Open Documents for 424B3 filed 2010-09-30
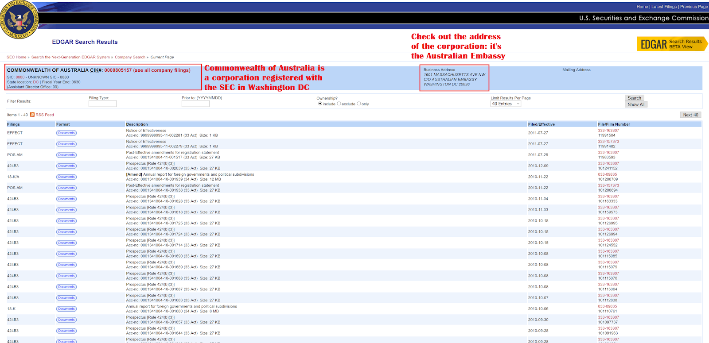The image size is (709, 343). [x=66, y=320]
